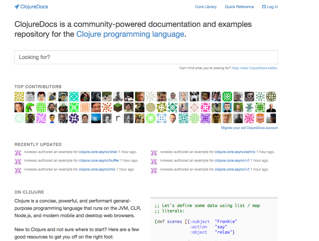Open the teal hourglass shape avatar
This screenshot has height=241, width=319.
[249, 107]
